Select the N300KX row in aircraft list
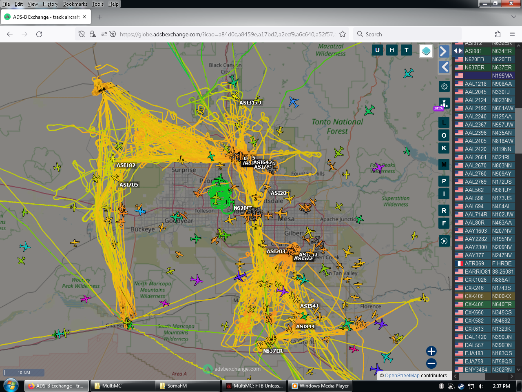This screenshot has width=522, height=392. (x=484, y=296)
